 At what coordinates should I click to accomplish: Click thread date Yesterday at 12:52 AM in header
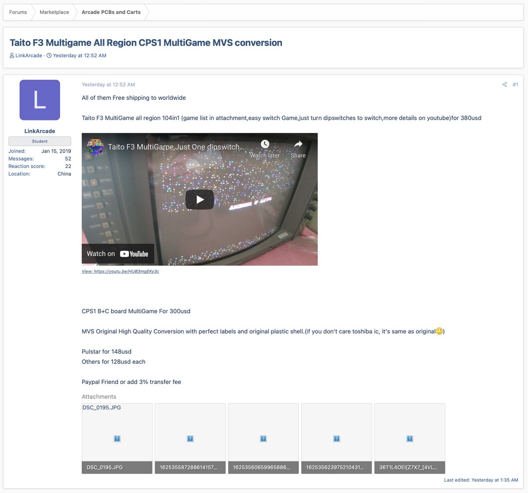coord(80,55)
